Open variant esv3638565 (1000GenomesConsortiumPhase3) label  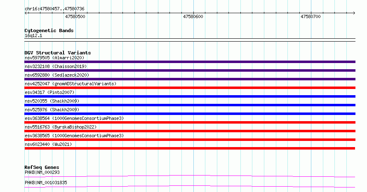coord(74,136)
